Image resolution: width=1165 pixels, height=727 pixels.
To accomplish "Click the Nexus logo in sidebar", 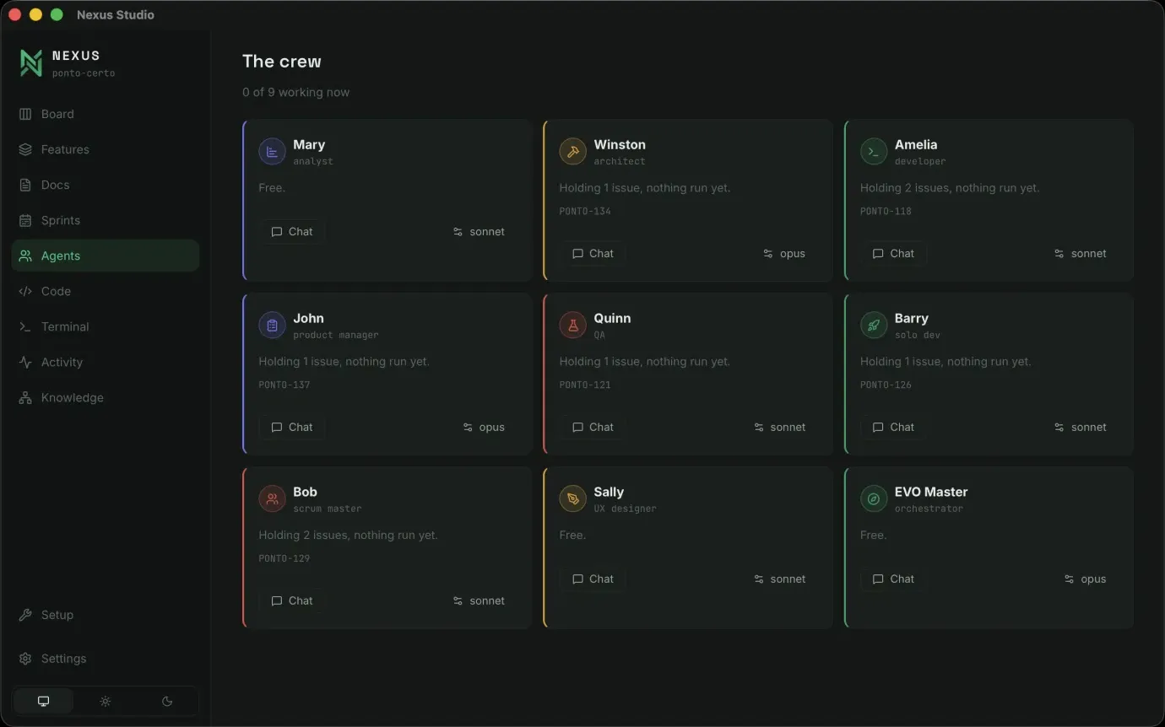I will click(x=31, y=63).
